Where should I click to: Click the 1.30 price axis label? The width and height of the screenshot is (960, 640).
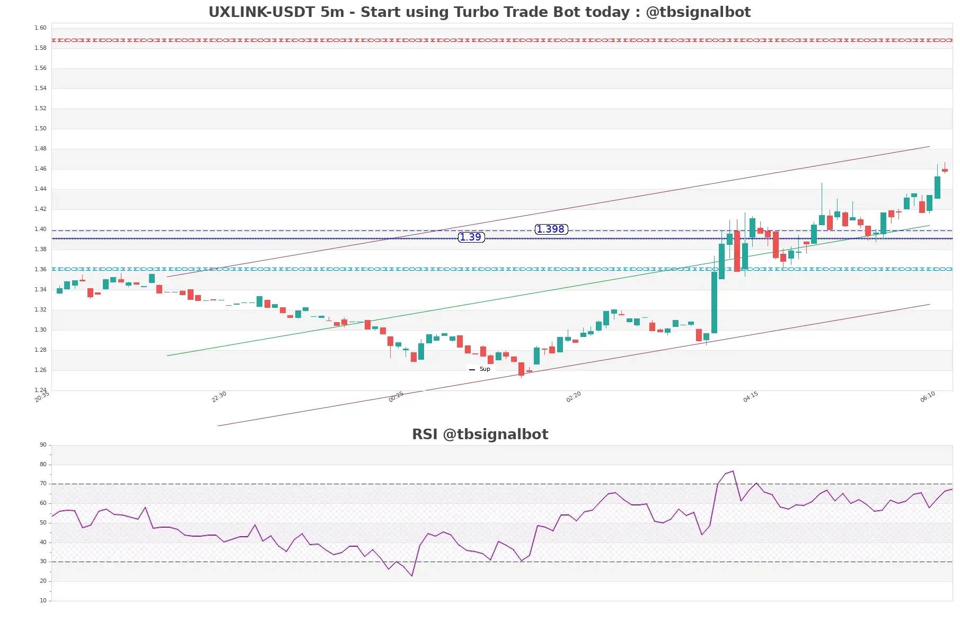pyautogui.click(x=40, y=330)
